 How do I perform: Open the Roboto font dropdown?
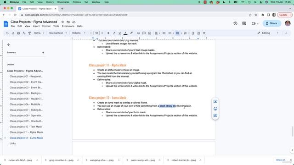click(79, 33)
